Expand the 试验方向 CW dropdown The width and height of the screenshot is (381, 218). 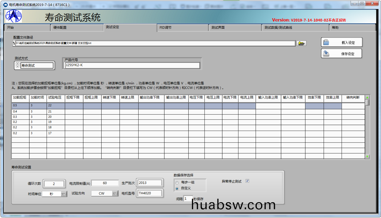pos(115,193)
